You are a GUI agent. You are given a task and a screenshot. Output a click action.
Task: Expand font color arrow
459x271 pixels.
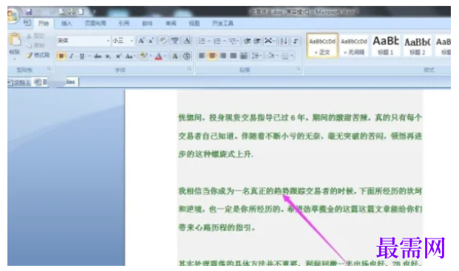[166, 56]
